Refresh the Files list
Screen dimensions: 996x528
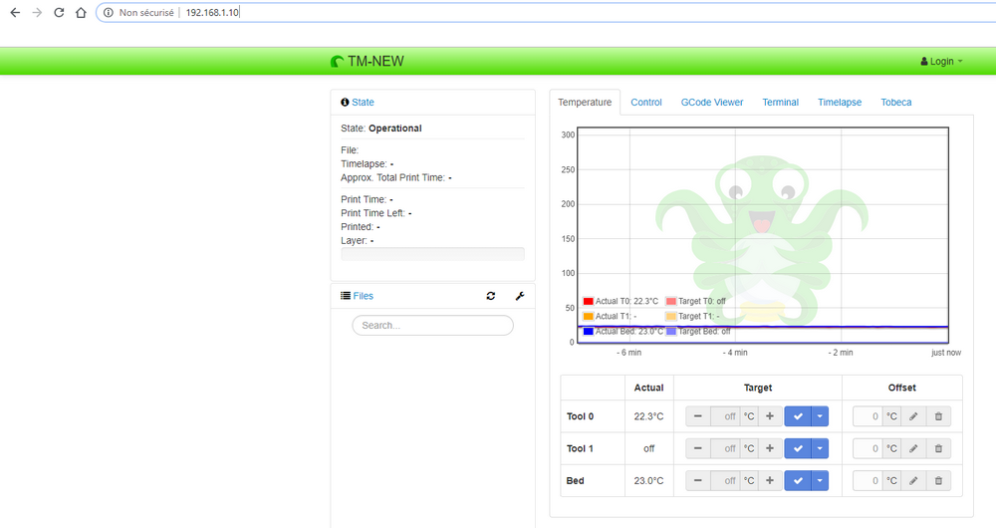coord(491,296)
